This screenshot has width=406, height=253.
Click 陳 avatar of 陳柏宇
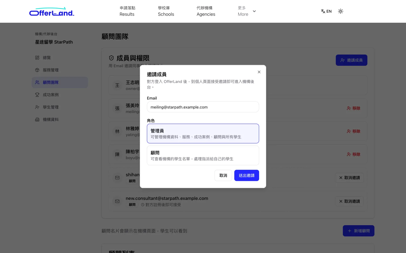(x=117, y=155)
